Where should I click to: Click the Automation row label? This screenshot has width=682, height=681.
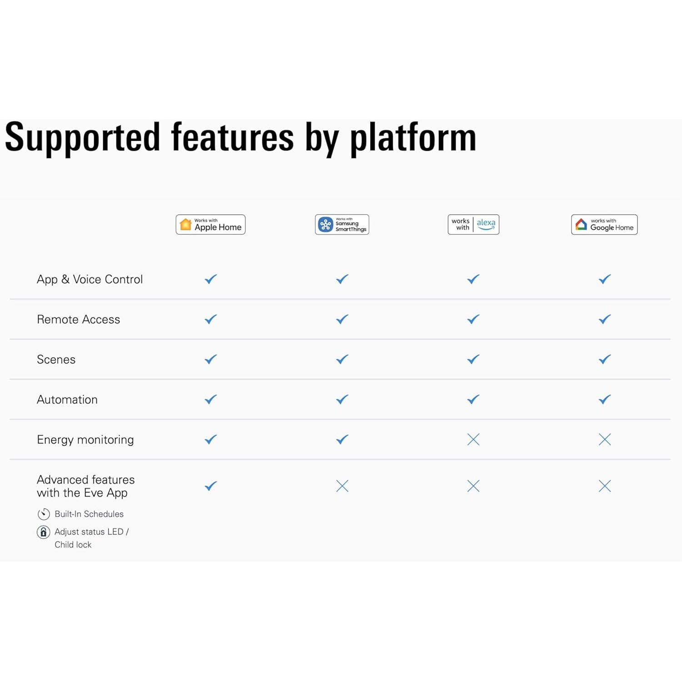(x=67, y=399)
